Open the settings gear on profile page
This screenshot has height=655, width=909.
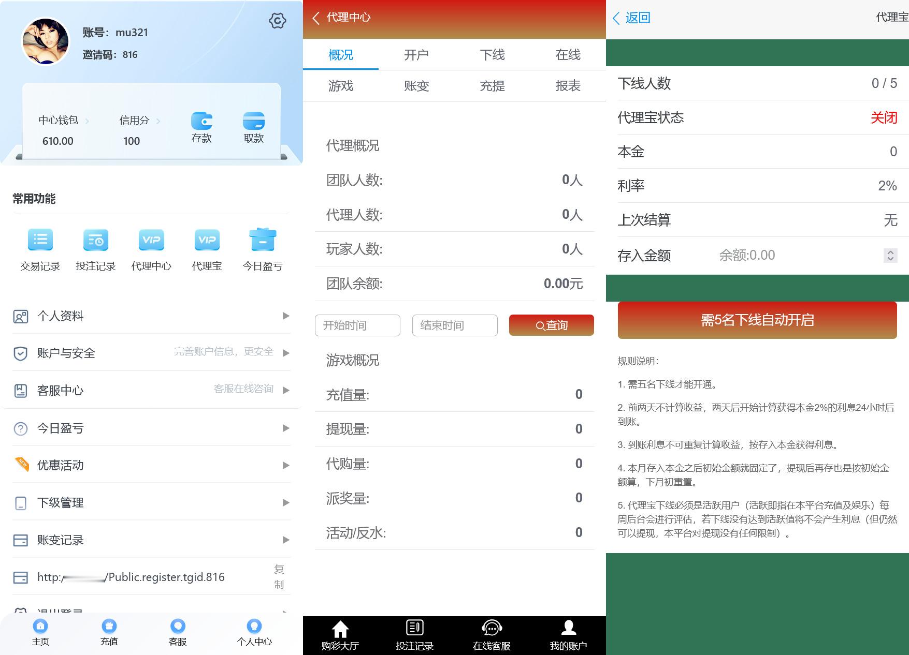click(277, 22)
